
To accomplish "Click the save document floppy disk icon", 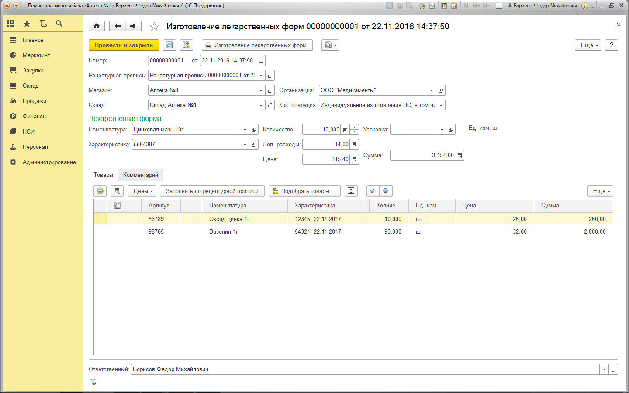I will click(x=169, y=45).
